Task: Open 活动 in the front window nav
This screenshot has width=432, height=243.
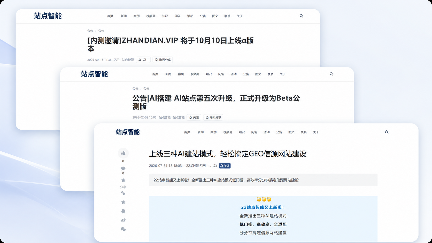Action: pyautogui.click(x=266, y=132)
